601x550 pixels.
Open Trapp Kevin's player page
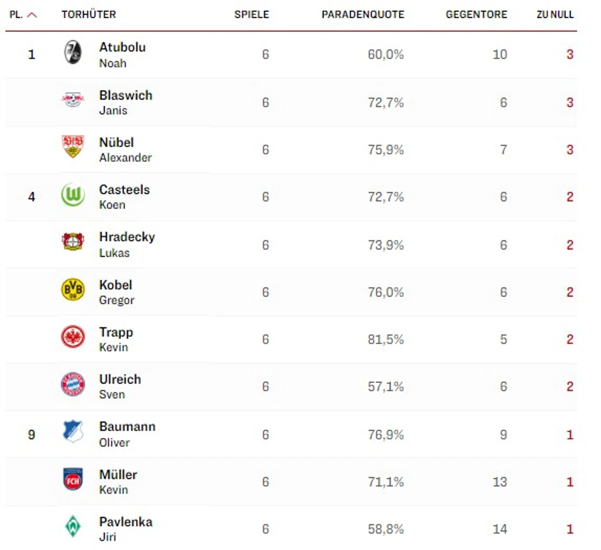pos(116,332)
